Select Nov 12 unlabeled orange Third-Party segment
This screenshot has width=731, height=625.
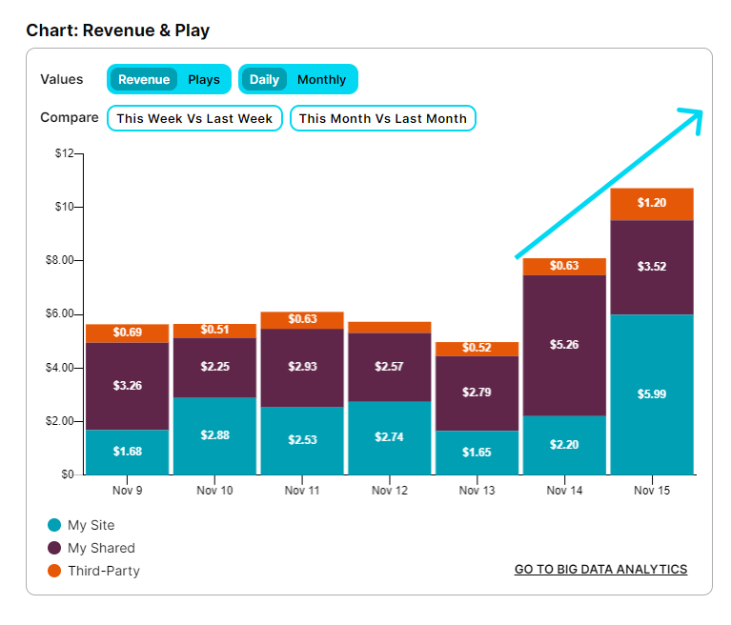click(x=389, y=327)
